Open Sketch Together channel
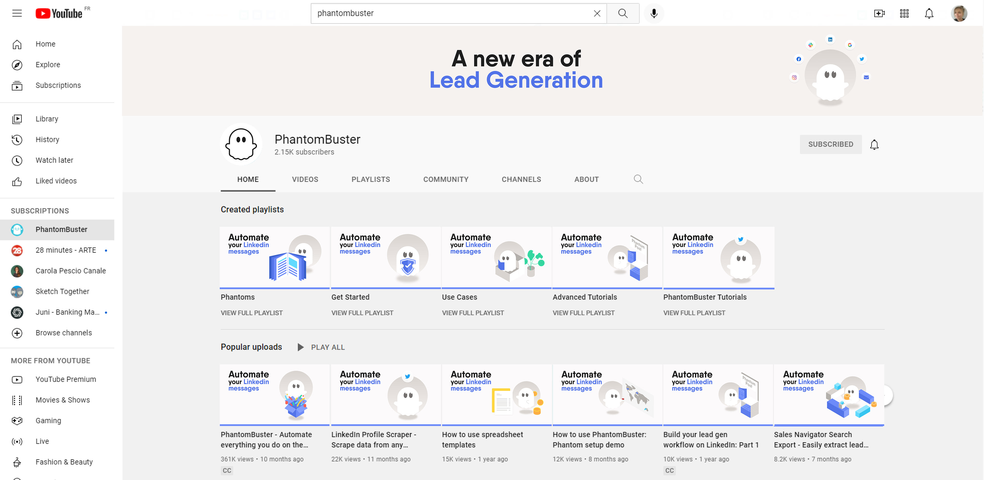Viewport: 984px width, 480px height. 57,291
